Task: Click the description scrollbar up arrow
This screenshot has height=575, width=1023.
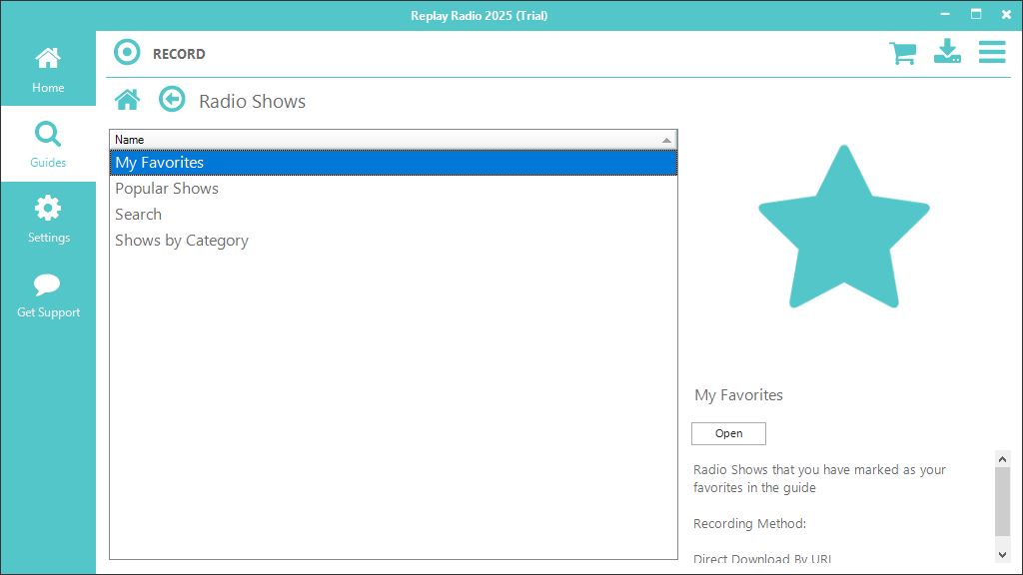Action: (x=1003, y=459)
